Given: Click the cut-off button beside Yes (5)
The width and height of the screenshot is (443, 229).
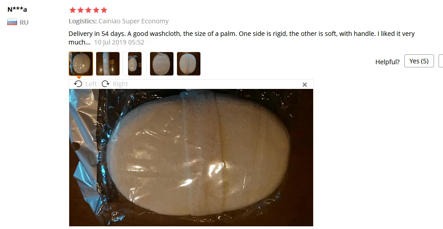Looking at the screenshot, I should (x=440, y=61).
